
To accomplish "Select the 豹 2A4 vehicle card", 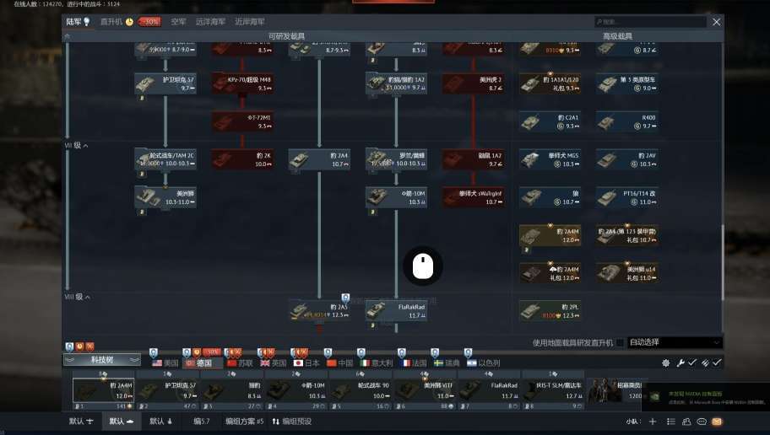I will pyautogui.click(x=319, y=159).
